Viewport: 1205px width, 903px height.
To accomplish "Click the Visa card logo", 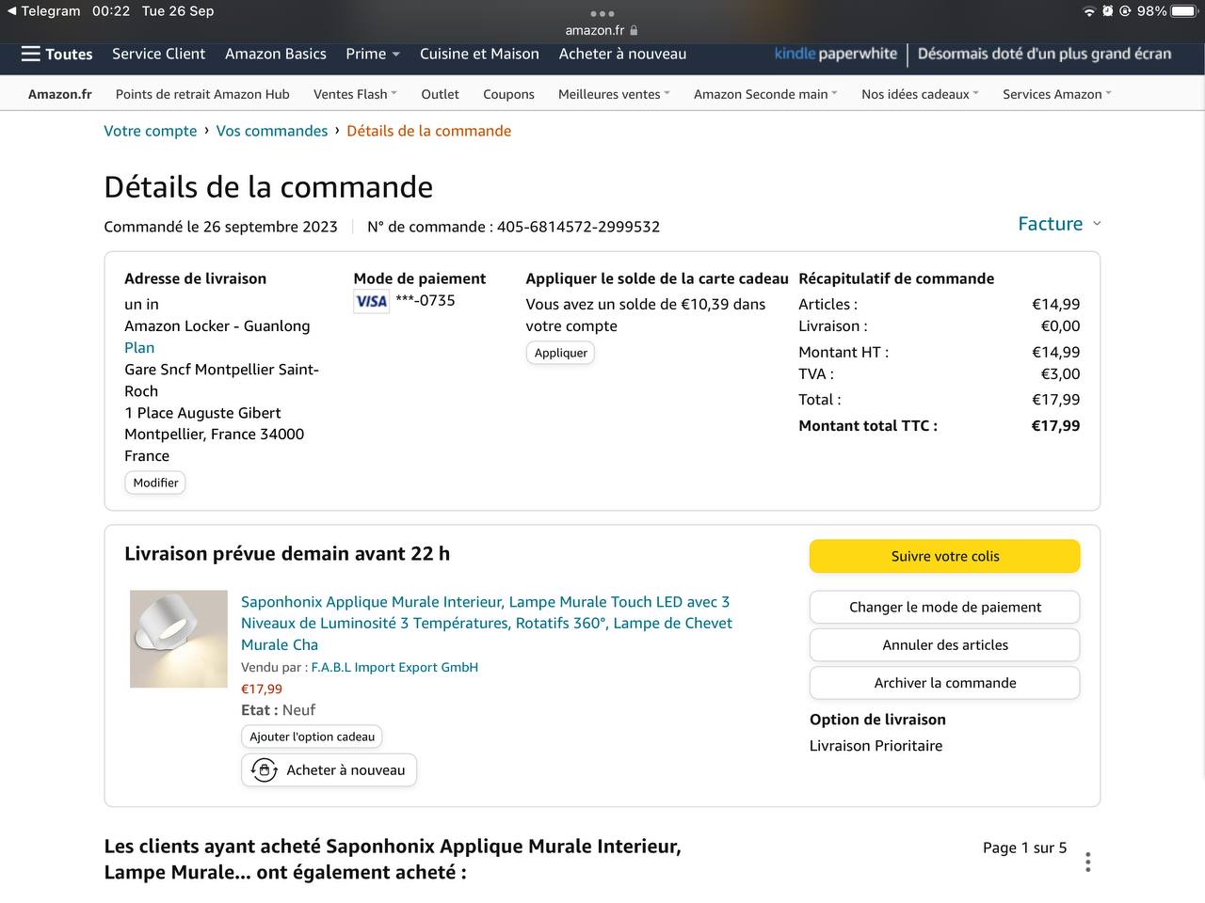I will pyautogui.click(x=371, y=301).
